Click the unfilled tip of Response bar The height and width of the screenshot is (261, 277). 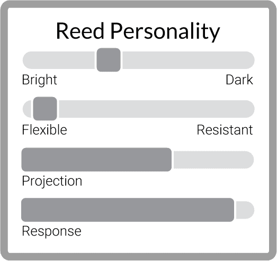[245, 210]
